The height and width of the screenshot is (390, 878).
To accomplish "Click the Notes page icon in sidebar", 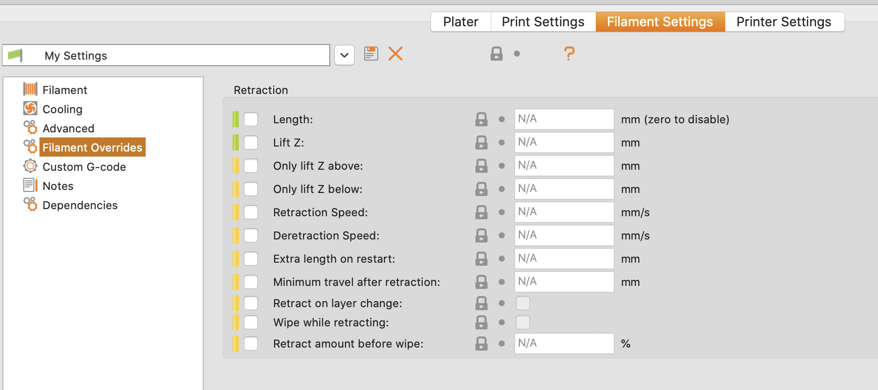I will (x=30, y=185).
